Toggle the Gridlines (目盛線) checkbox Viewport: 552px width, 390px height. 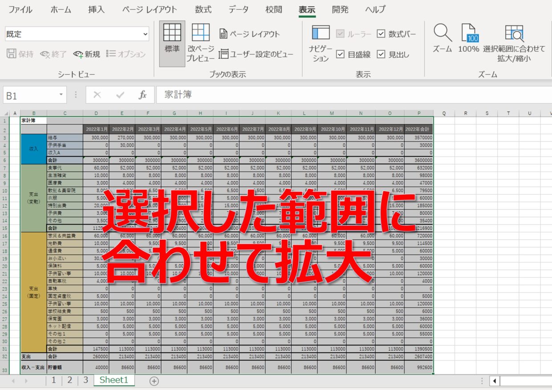pos(340,54)
